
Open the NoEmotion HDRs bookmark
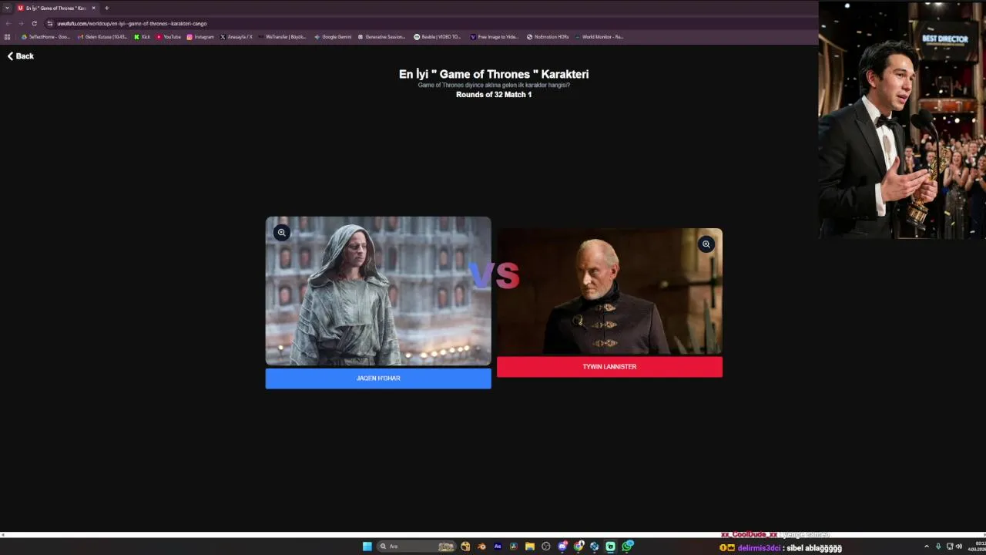[x=547, y=37]
